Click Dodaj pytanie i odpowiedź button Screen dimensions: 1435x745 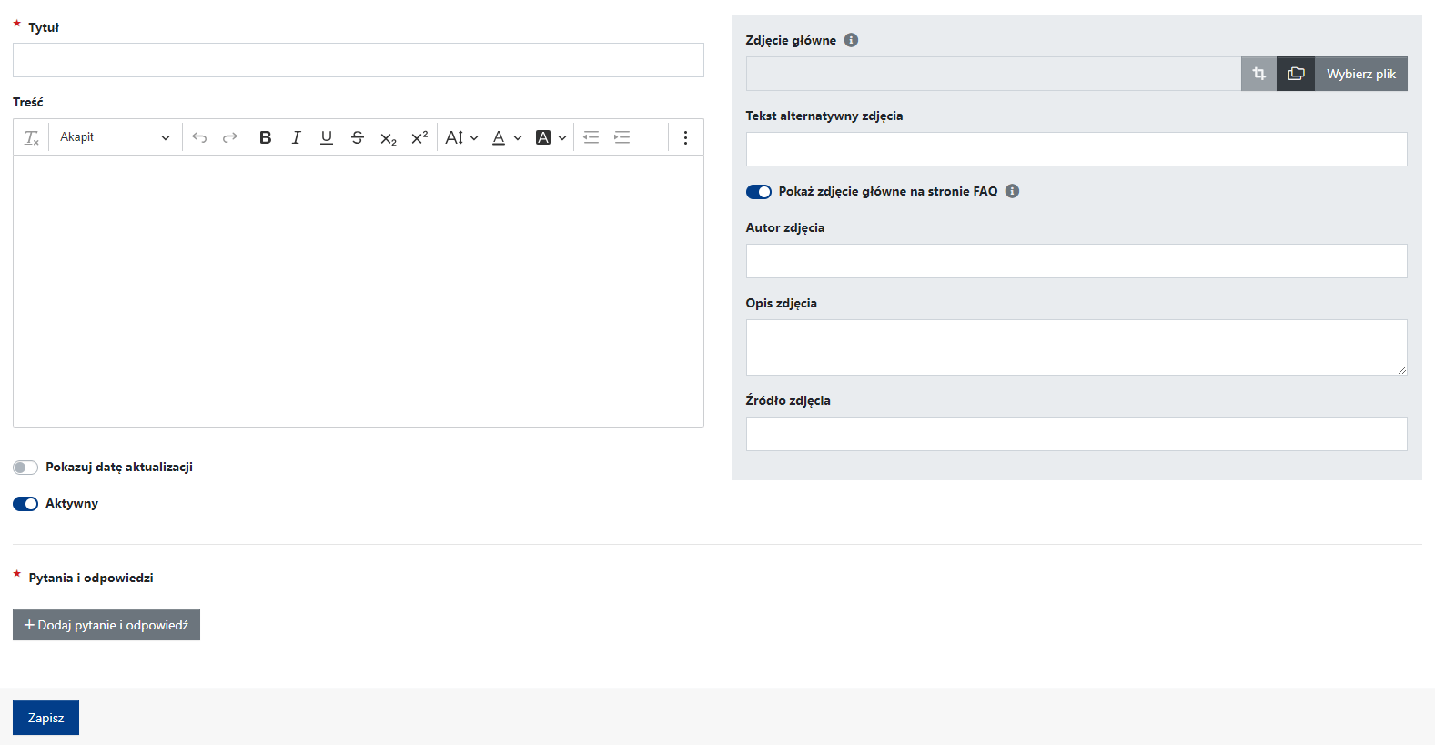point(106,625)
